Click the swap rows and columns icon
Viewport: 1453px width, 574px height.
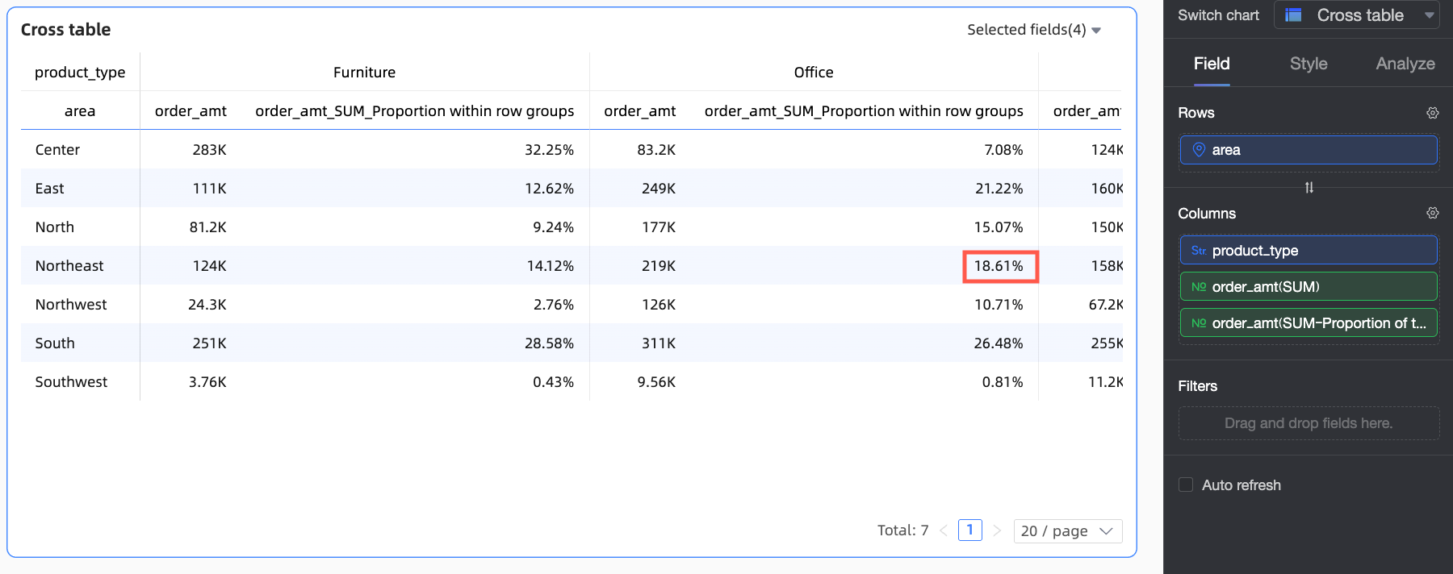click(1309, 188)
